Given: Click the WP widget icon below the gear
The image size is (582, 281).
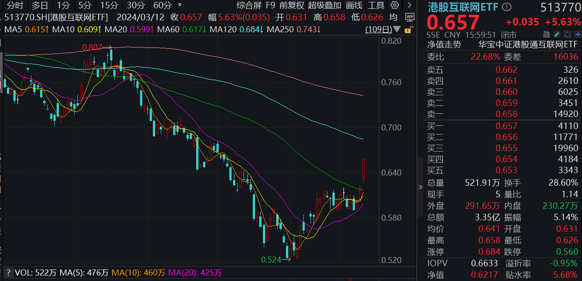Looking at the screenshot, I should coord(410,17).
